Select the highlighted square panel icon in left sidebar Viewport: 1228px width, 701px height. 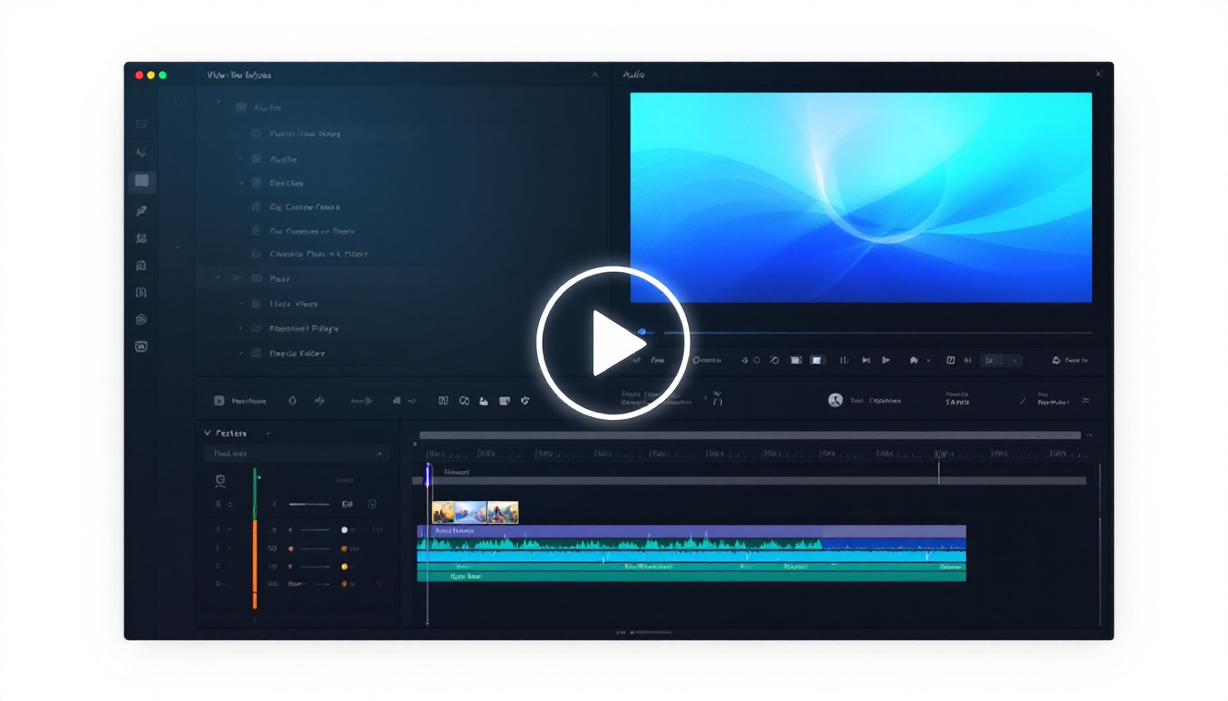pyautogui.click(x=142, y=181)
